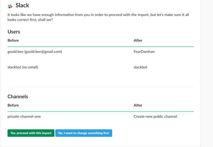Click the import confirmation intro paragraph

click(98, 17)
